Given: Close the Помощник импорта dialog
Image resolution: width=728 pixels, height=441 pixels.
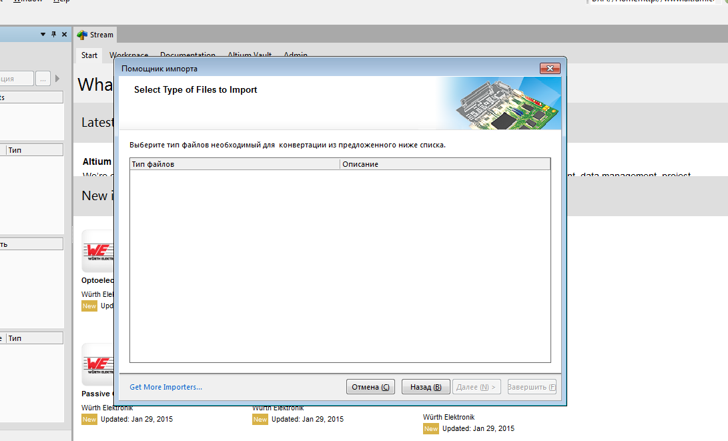Looking at the screenshot, I should [x=550, y=68].
